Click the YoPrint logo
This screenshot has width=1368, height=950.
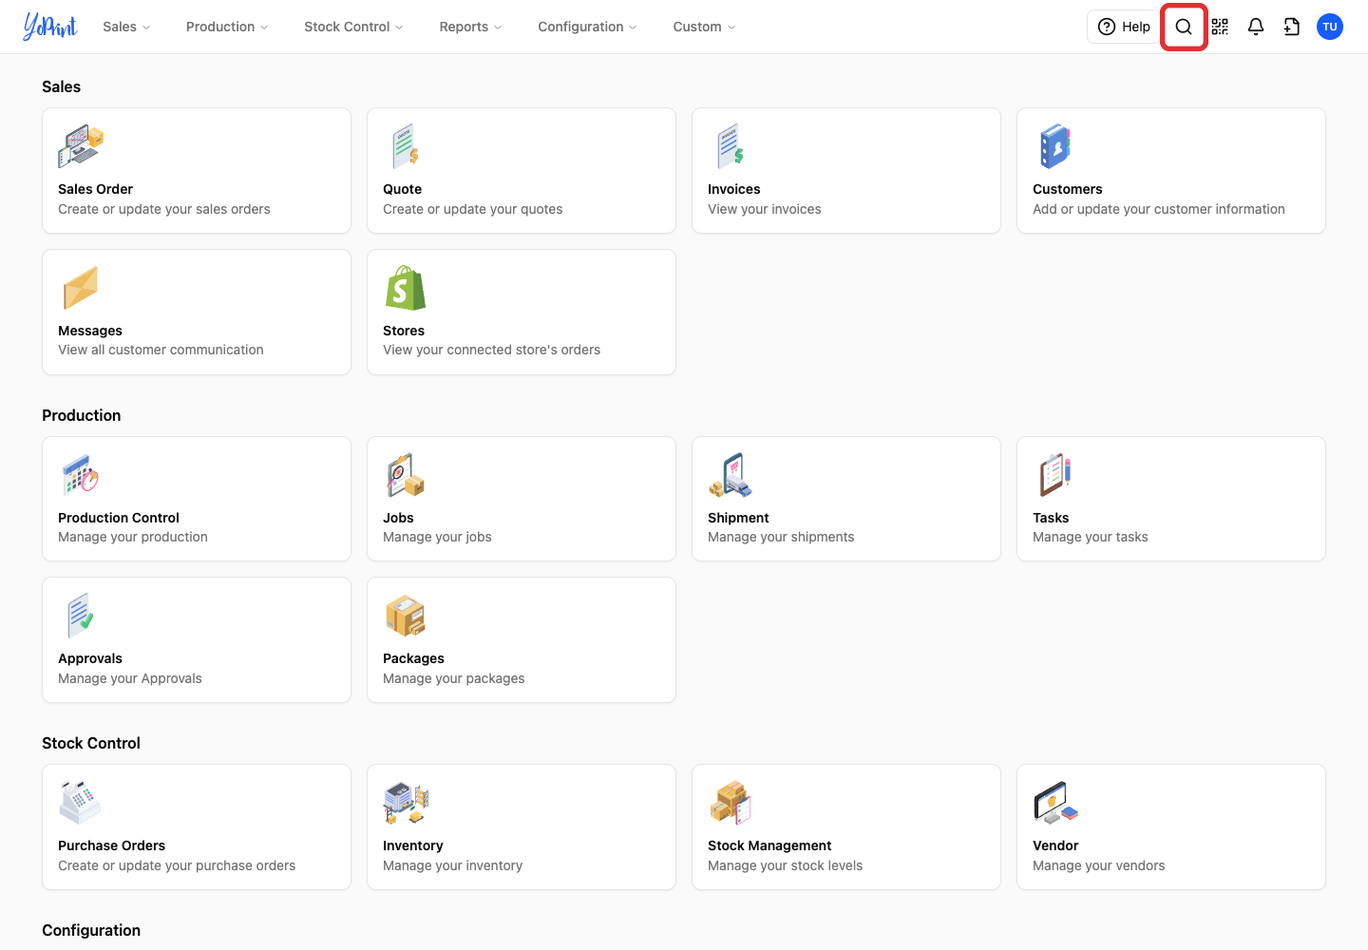50,27
